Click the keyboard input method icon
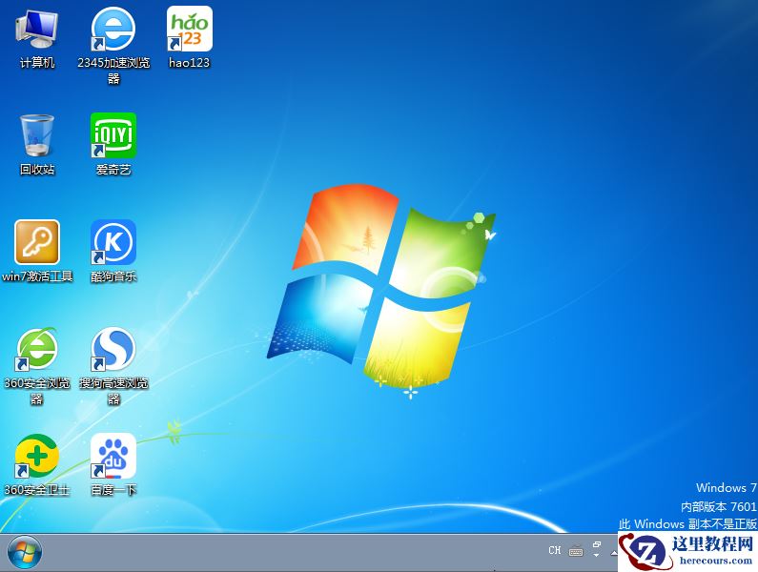The height and width of the screenshot is (572, 758). (576, 551)
